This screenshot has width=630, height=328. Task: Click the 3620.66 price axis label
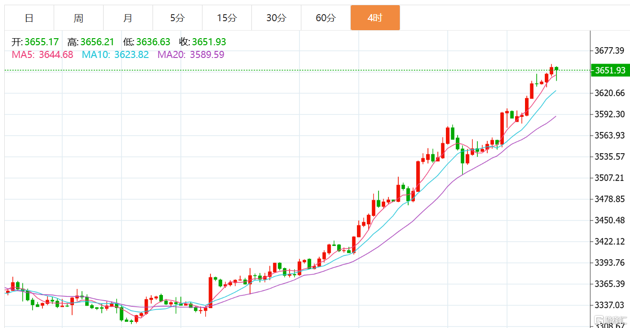click(x=610, y=93)
